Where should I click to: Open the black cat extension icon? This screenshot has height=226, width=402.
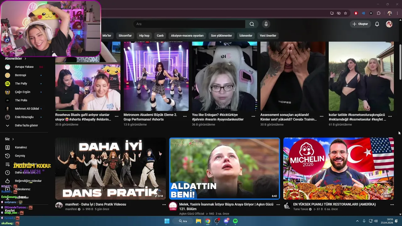pyautogui.click(x=371, y=13)
